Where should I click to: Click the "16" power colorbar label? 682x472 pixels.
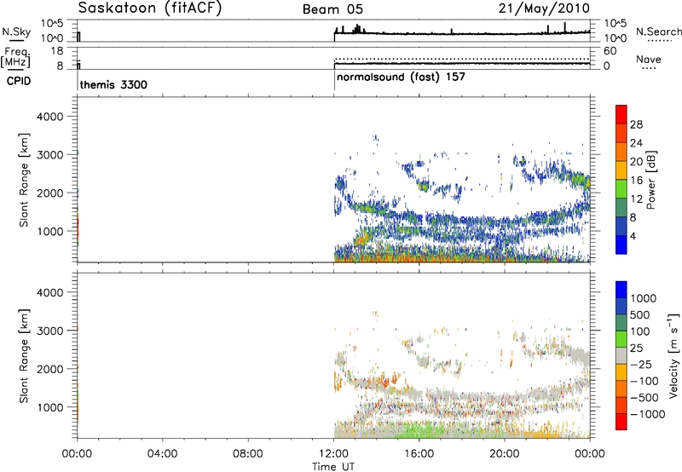pyautogui.click(x=636, y=181)
